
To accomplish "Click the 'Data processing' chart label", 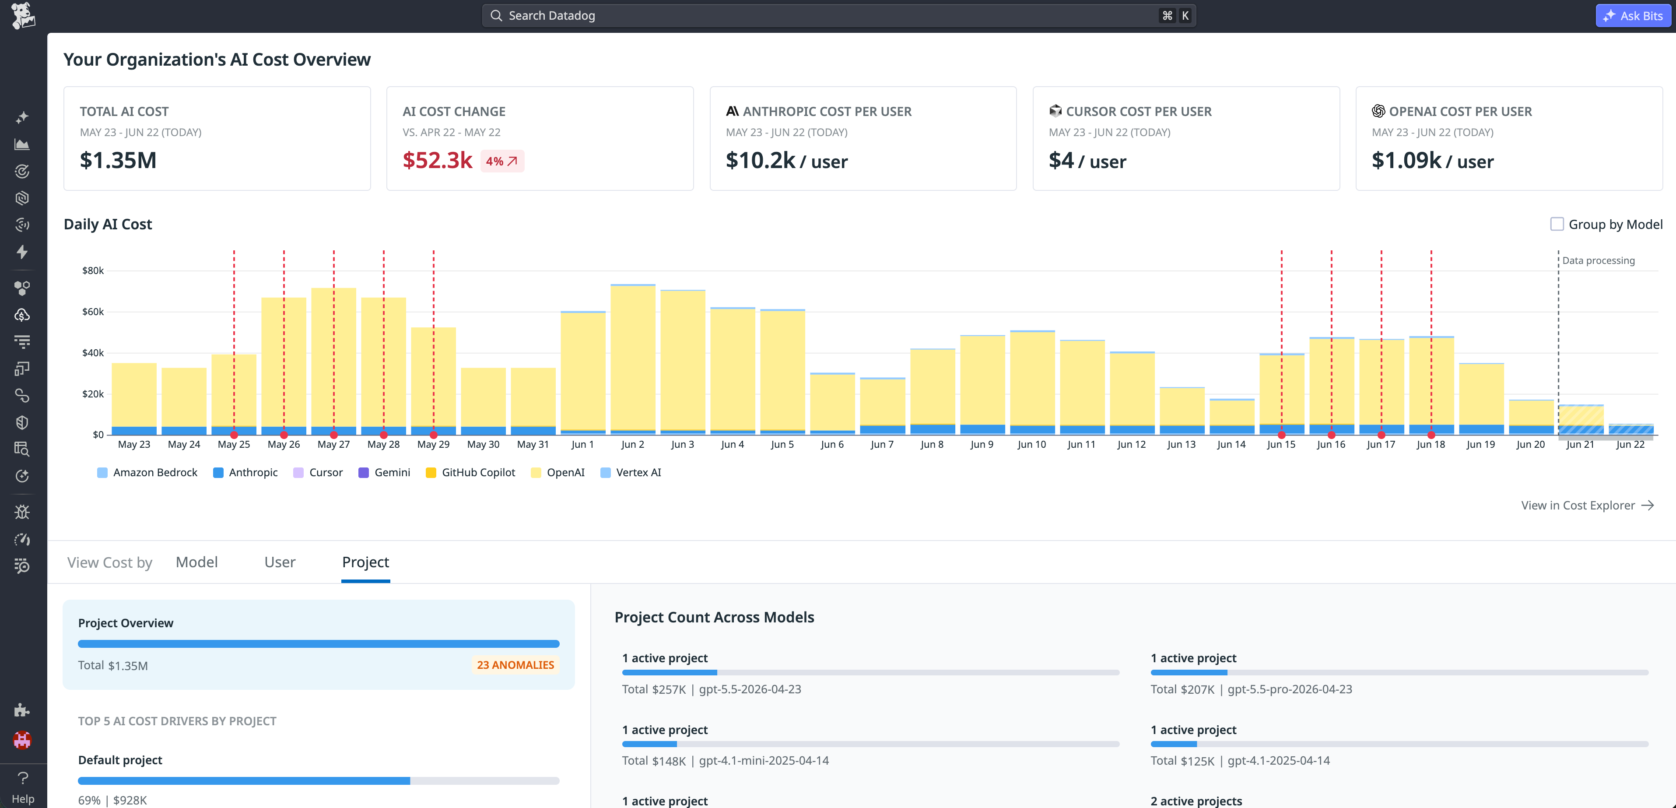I will (1599, 260).
